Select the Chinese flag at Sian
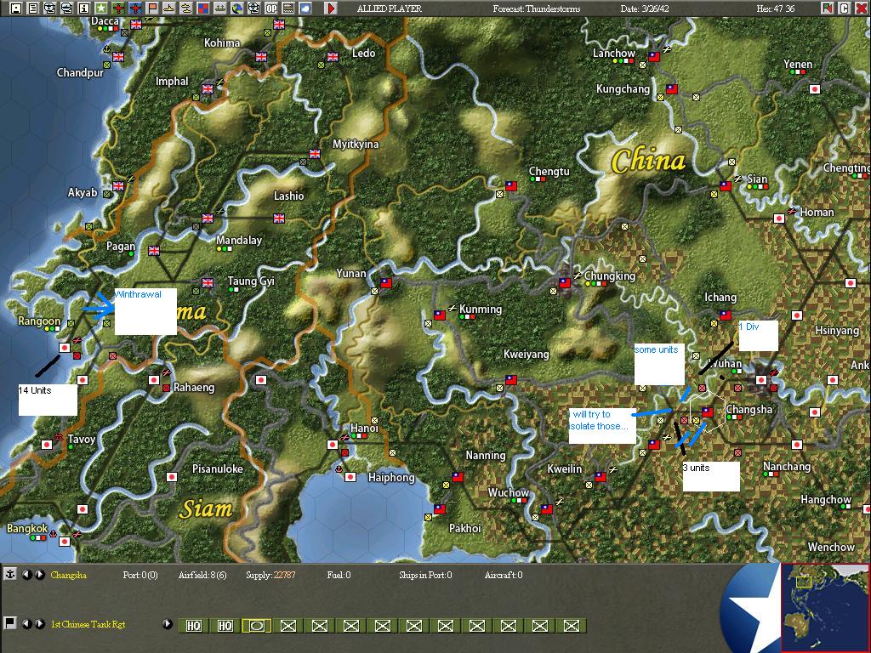This screenshot has width=871, height=653. coord(726,186)
